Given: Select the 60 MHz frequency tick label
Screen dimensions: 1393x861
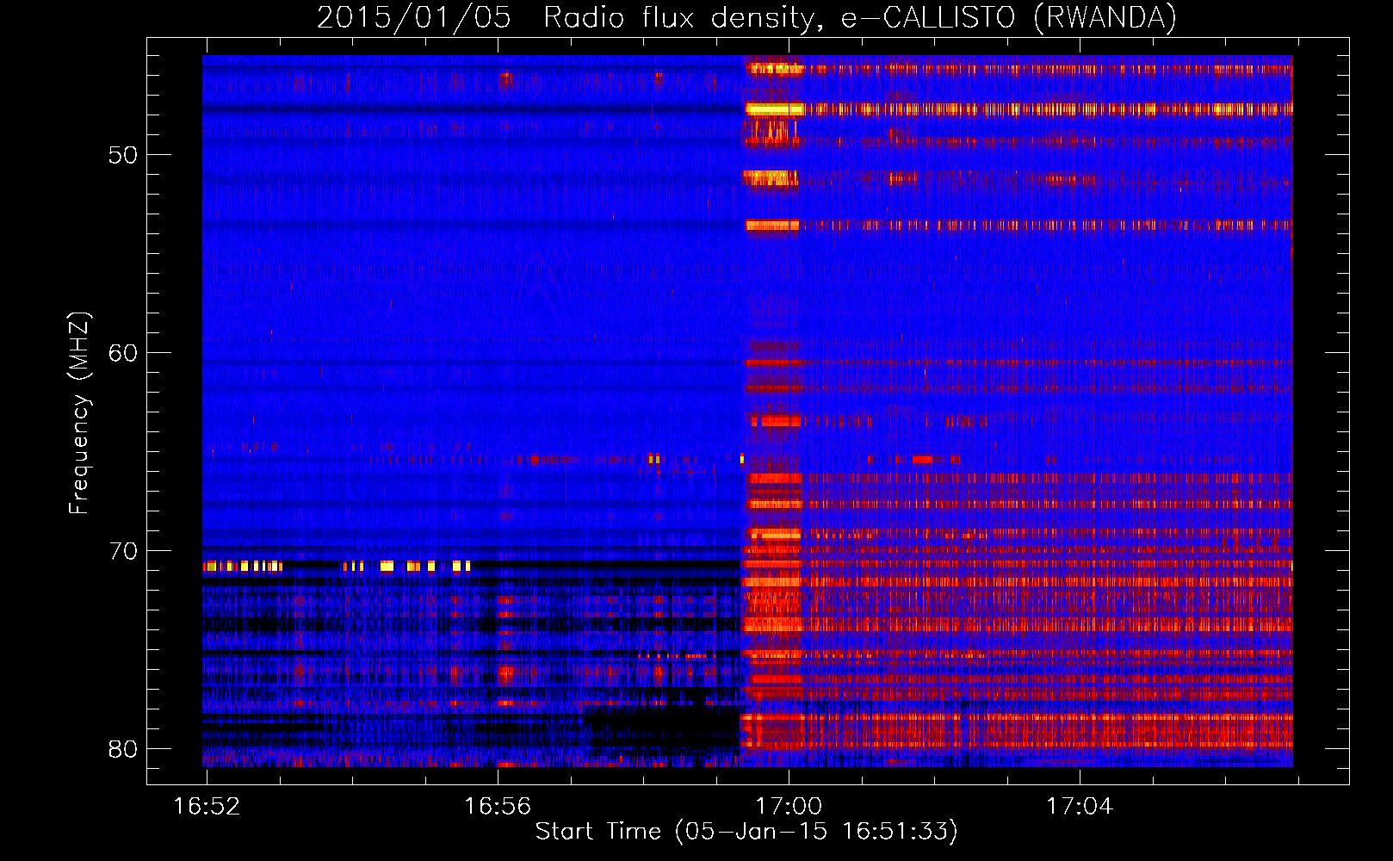Looking at the screenshot, I should (123, 353).
